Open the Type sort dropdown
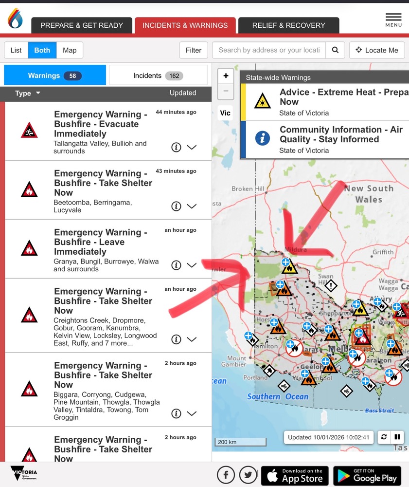This screenshot has width=409, height=487. tap(27, 93)
